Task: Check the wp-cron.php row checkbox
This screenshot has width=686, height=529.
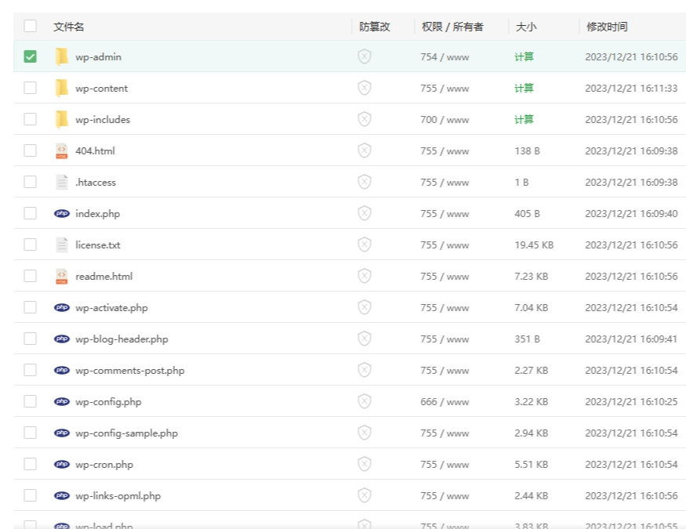Action: click(x=31, y=464)
